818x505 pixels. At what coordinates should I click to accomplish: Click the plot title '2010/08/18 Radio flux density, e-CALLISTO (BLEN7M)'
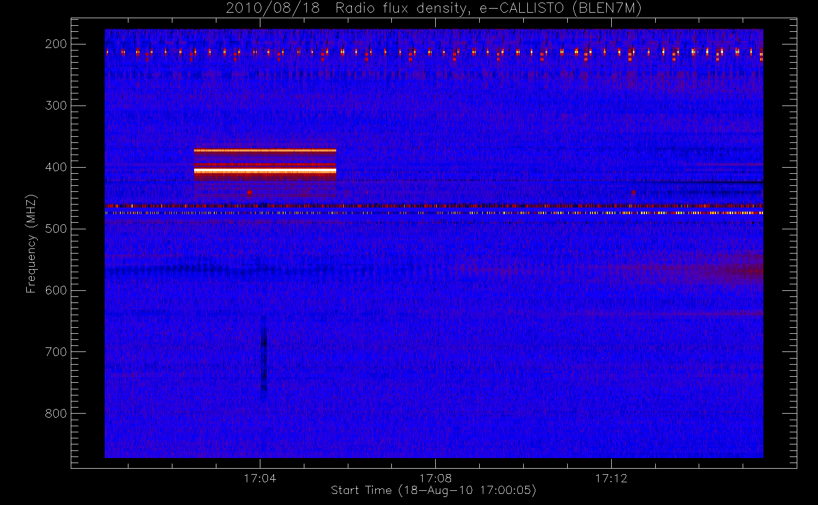[x=434, y=9]
